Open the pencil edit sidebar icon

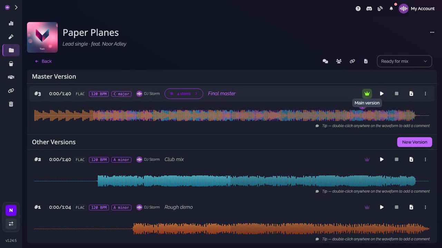11,37
